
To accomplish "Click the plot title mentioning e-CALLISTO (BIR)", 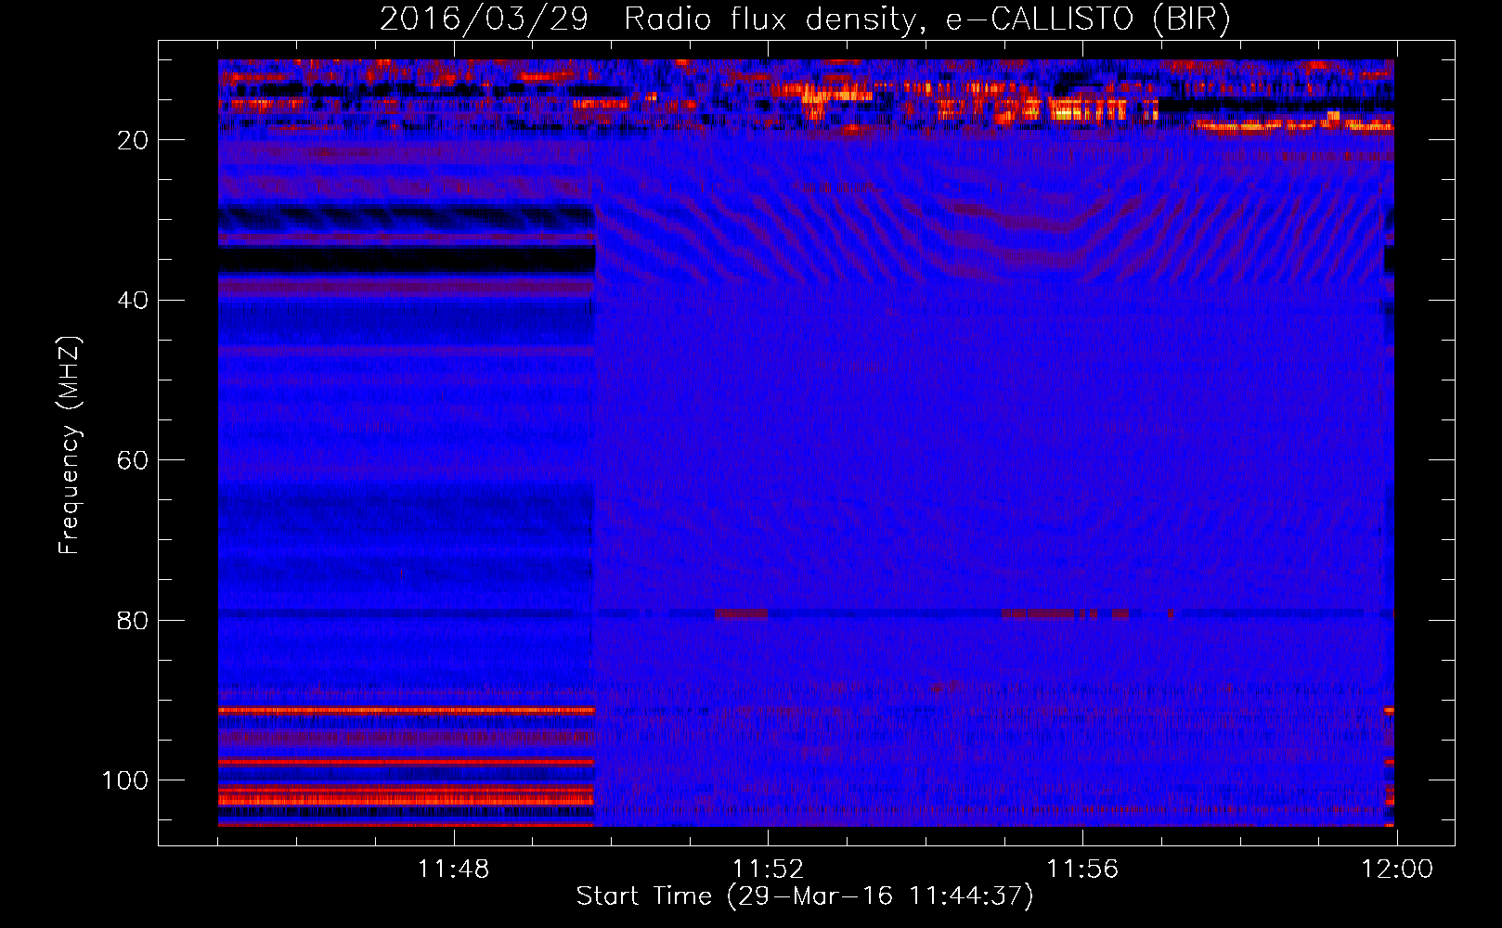I will coord(805,19).
